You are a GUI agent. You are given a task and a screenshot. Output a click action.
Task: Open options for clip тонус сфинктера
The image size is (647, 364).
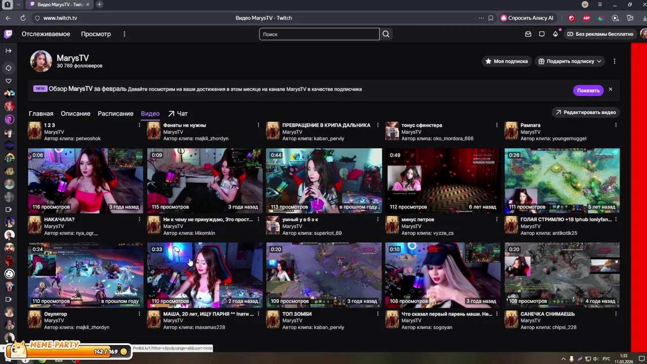tap(497, 125)
